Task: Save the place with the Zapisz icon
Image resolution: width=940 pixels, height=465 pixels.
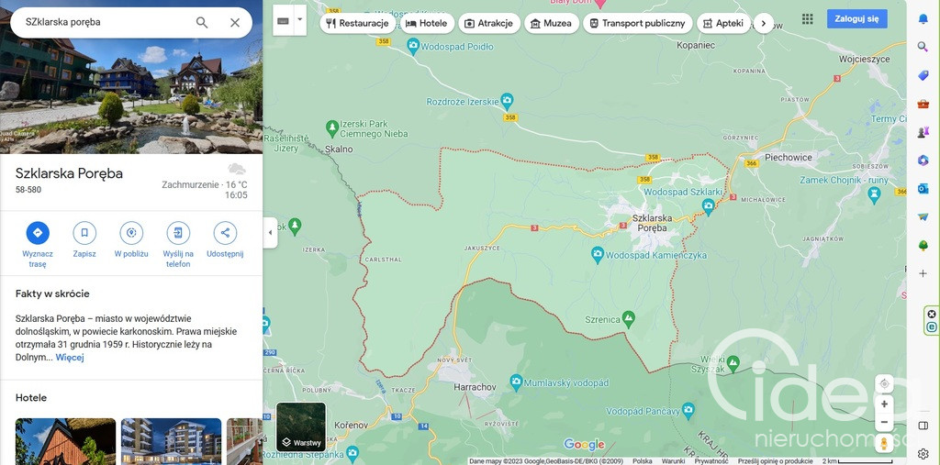Action: click(84, 233)
